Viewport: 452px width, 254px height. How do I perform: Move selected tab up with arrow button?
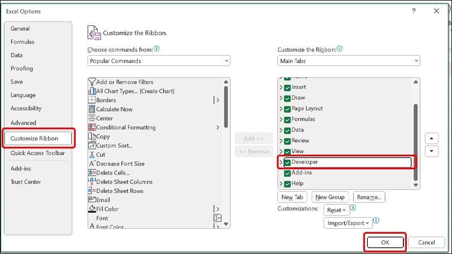[x=432, y=138]
